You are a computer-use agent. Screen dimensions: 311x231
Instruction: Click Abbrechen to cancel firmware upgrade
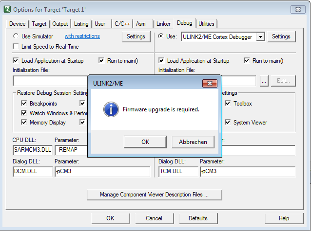click(193, 142)
